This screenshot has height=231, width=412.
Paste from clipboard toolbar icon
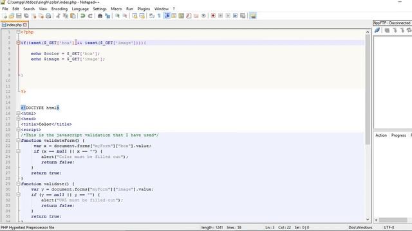[x=73, y=15]
